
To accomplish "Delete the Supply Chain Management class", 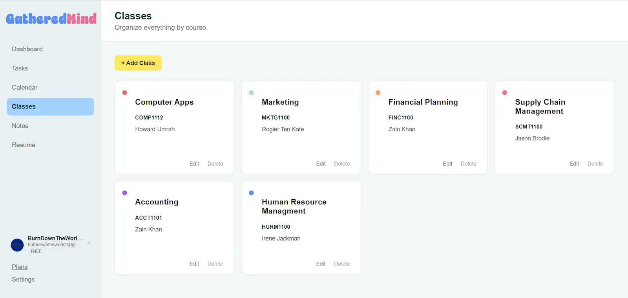I will click(595, 164).
